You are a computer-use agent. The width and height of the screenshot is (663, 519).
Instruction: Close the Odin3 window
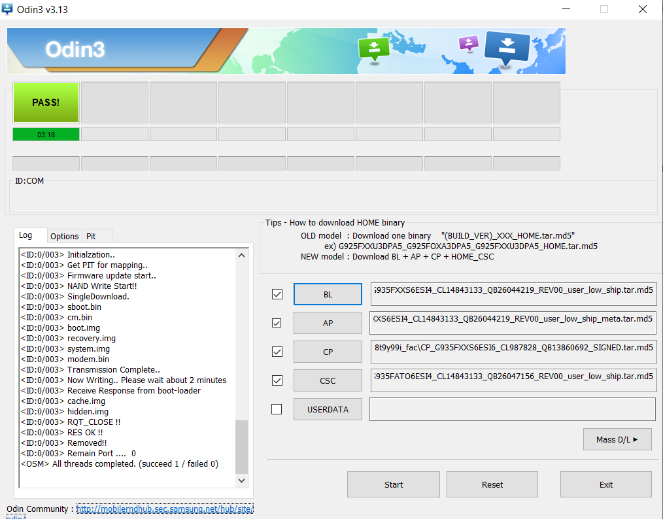[x=643, y=9]
